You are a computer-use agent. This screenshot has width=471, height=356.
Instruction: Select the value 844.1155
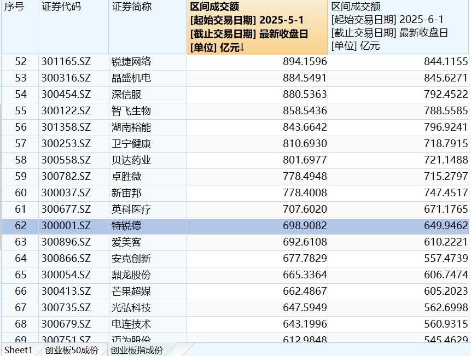(x=398, y=62)
